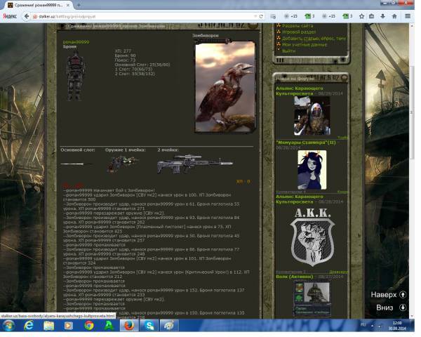Click the Волк post thumbnail image
This screenshot has width=421, height=337.
click(x=312, y=298)
